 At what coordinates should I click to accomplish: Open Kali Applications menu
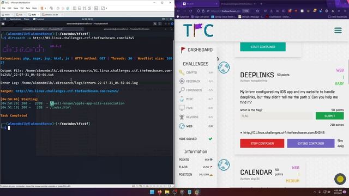point(15,19)
